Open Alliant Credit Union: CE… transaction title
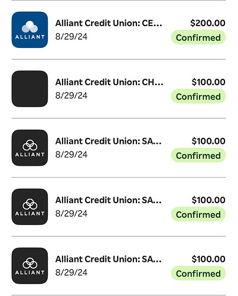The width and height of the screenshot is (238, 296). (109, 23)
